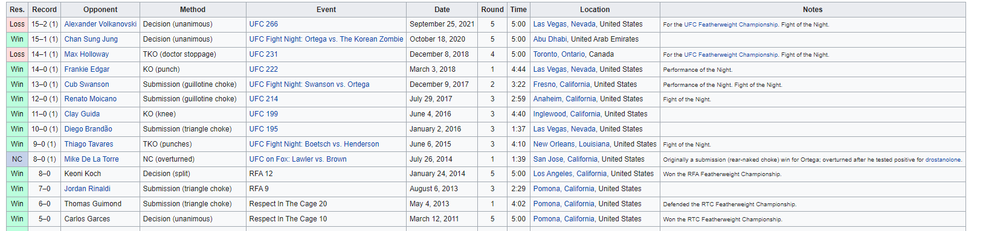Viewport: 983px width, 231px height.
Task: Open the Abu Dhabi location link
Action: pos(550,39)
